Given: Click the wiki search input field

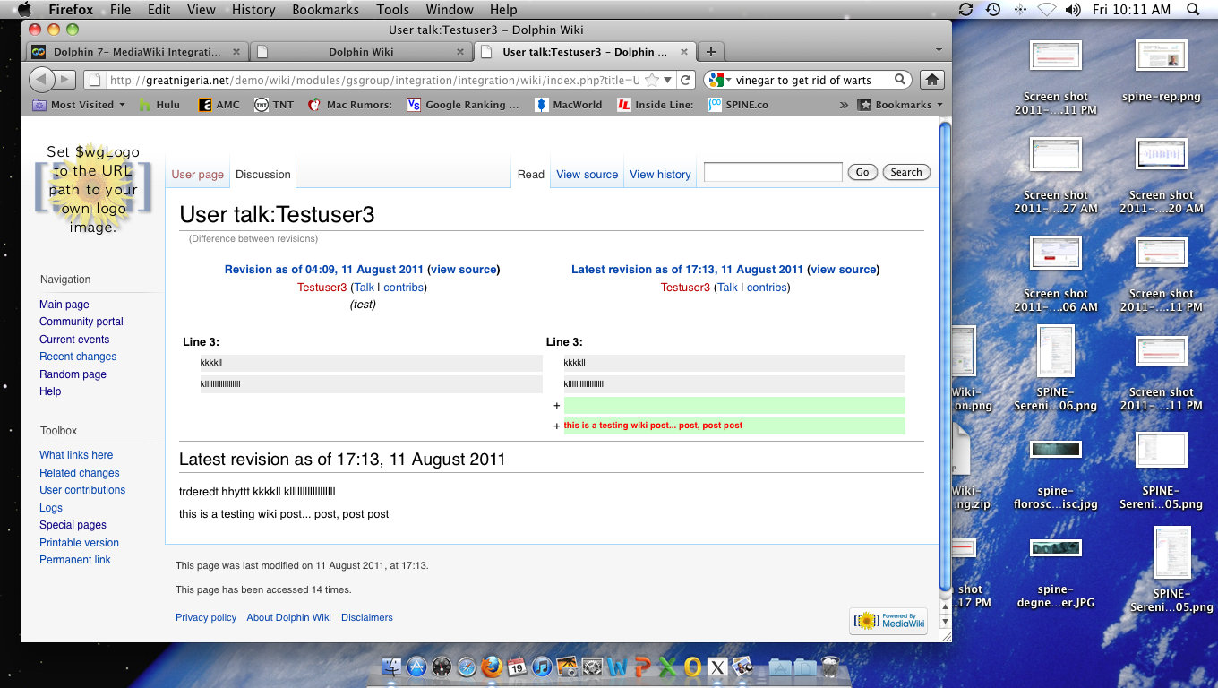Looking at the screenshot, I should [773, 172].
